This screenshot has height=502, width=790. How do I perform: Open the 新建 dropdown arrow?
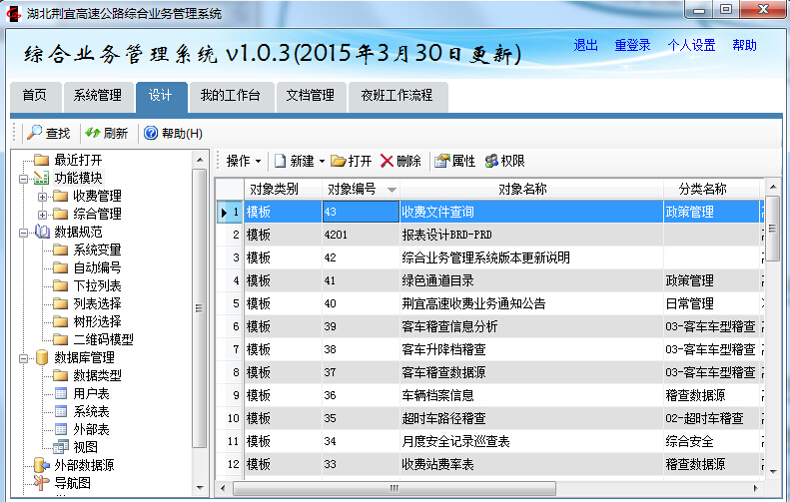322,162
